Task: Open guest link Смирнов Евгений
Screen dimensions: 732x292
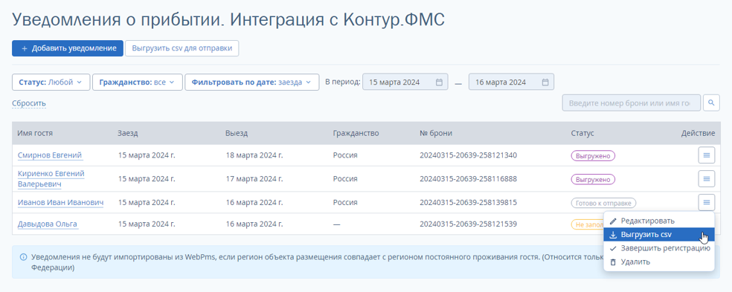Action: click(x=51, y=155)
